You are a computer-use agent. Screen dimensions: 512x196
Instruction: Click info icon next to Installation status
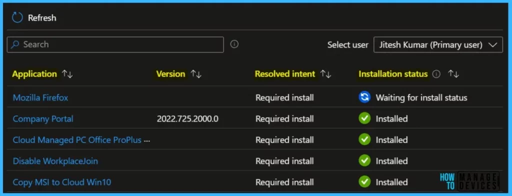[x=436, y=74]
